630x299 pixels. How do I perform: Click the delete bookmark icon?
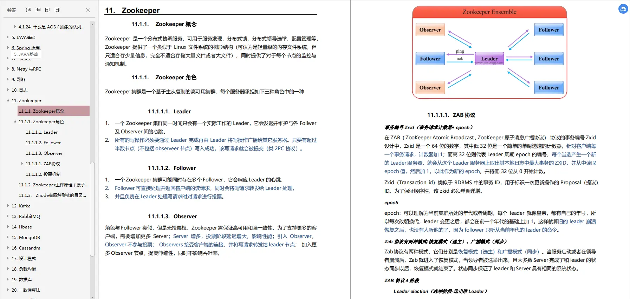pyautogui.click(x=57, y=10)
